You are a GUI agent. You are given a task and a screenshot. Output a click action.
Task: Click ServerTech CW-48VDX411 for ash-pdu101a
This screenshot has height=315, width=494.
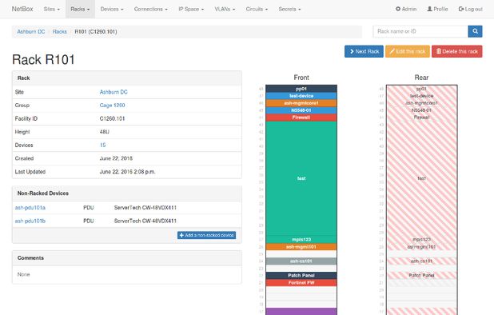[x=145, y=208]
